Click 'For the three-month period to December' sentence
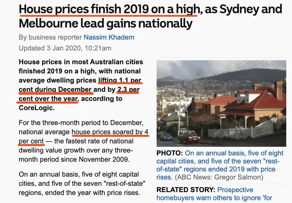 click(x=81, y=123)
